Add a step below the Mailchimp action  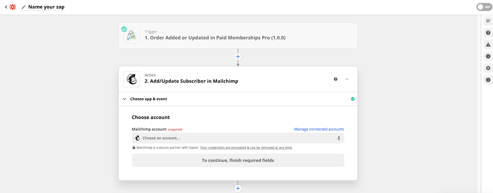tap(238, 189)
